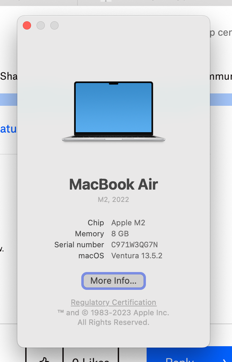Image resolution: width=232 pixels, height=362 pixels.
Task: Click the 'Memory' label
Action: [89, 234]
